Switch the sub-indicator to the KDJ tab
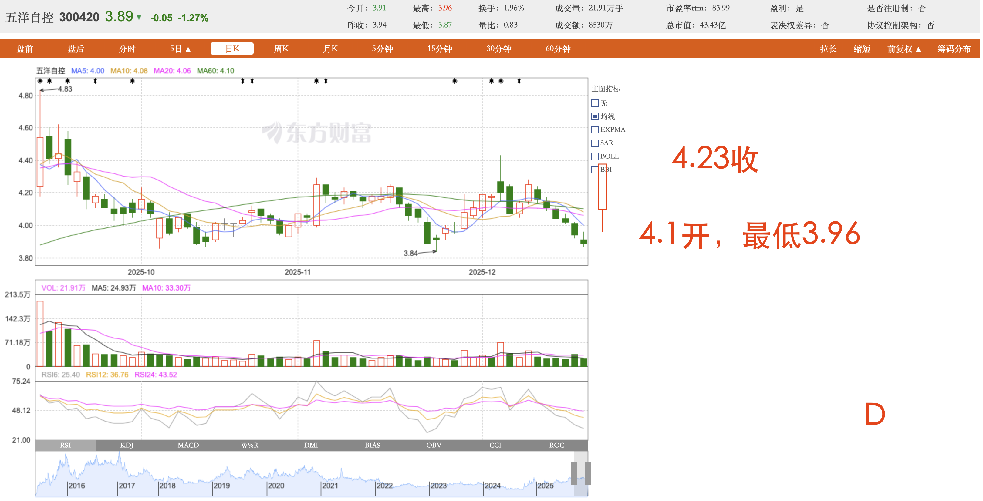This screenshot has height=501, width=983. [127, 445]
